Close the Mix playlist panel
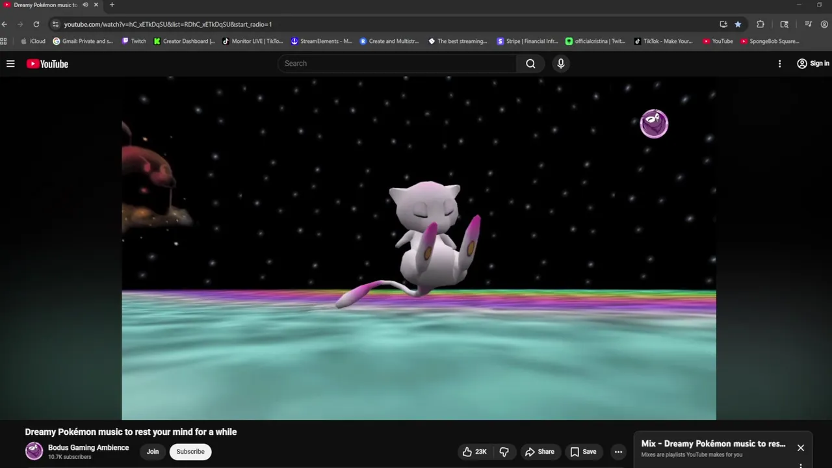The width and height of the screenshot is (832, 468). click(801, 448)
